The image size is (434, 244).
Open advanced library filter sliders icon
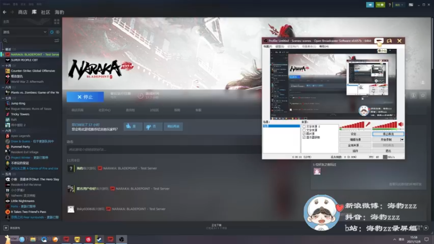(57, 41)
